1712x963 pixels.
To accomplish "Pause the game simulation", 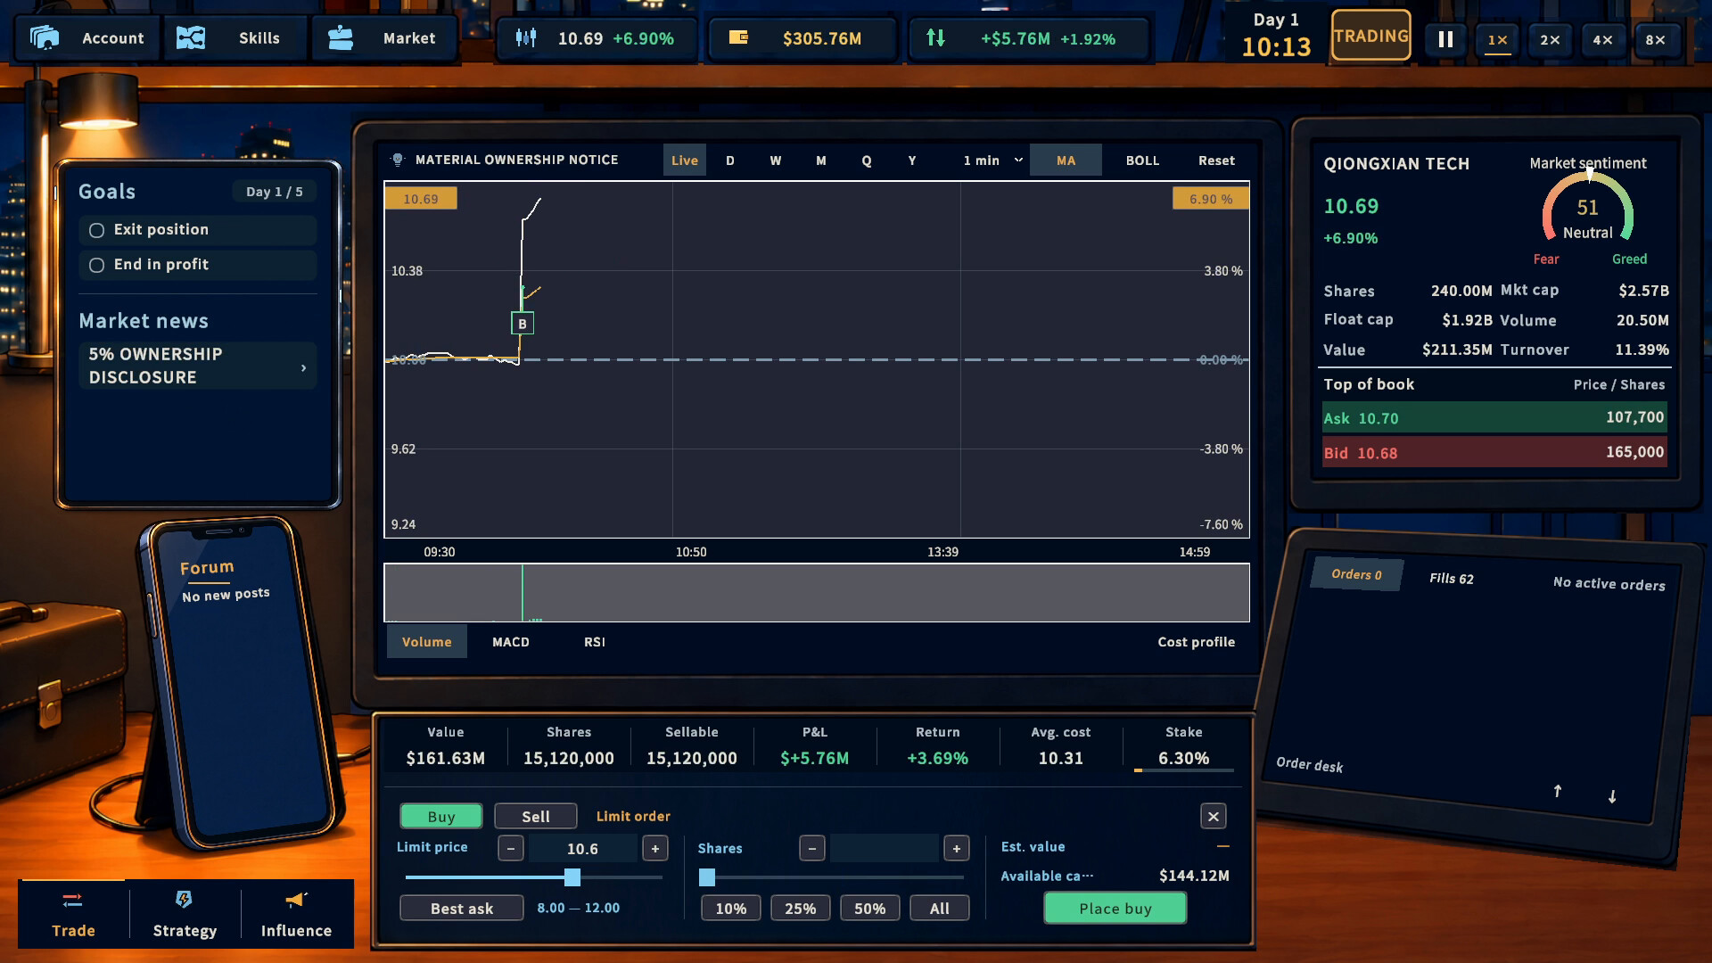I will [1445, 39].
